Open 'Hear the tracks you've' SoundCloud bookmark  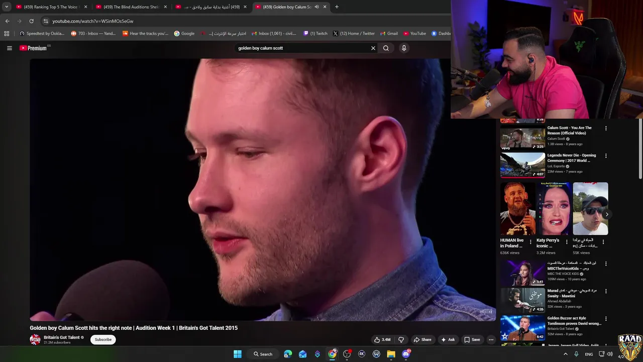tap(146, 34)
